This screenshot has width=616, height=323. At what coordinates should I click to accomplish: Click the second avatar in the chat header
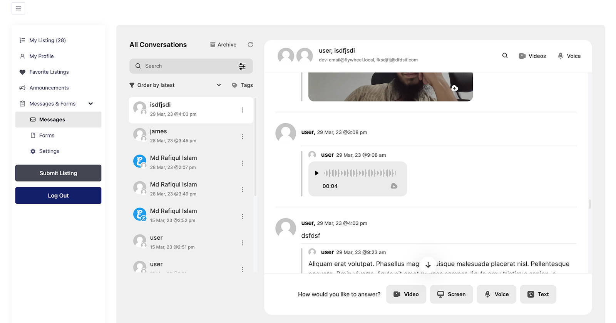[305, 56]
